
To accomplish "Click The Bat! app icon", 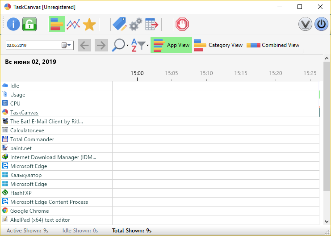I will [5, 121].
